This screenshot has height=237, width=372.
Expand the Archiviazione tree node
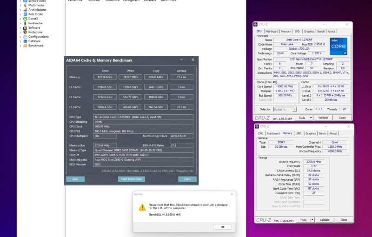[x=20, y=10]
